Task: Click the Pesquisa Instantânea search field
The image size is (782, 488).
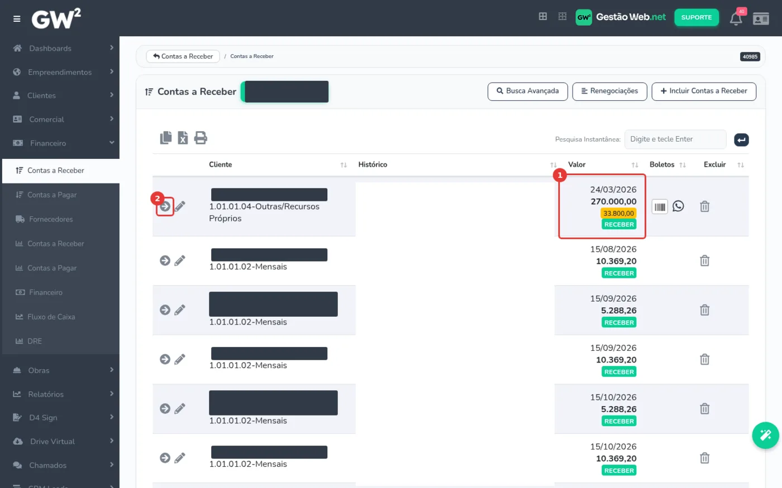Action: point(675,139)
